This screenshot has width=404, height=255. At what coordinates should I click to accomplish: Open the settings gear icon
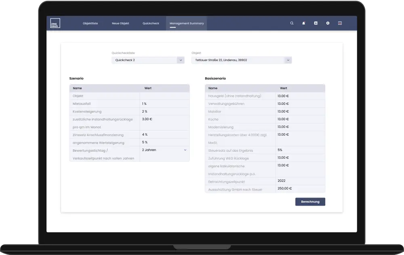pyautogui.click(x=328, y=23)
